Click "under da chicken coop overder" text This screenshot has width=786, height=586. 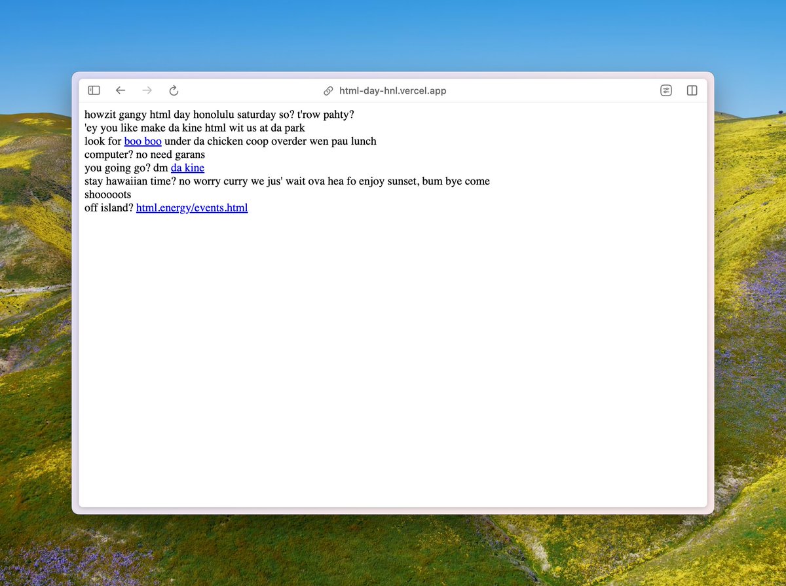[x=235, y=141]
